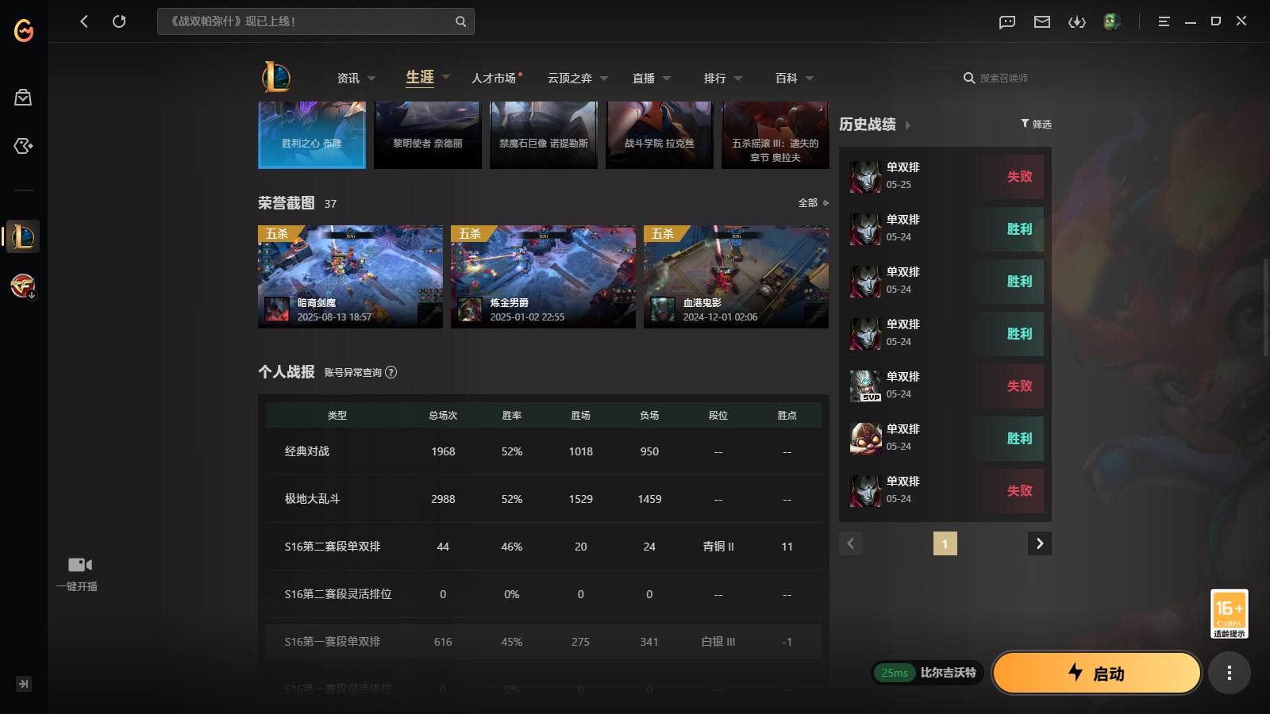Expand the 直播 dropdown menu

(x=667, y=78)
